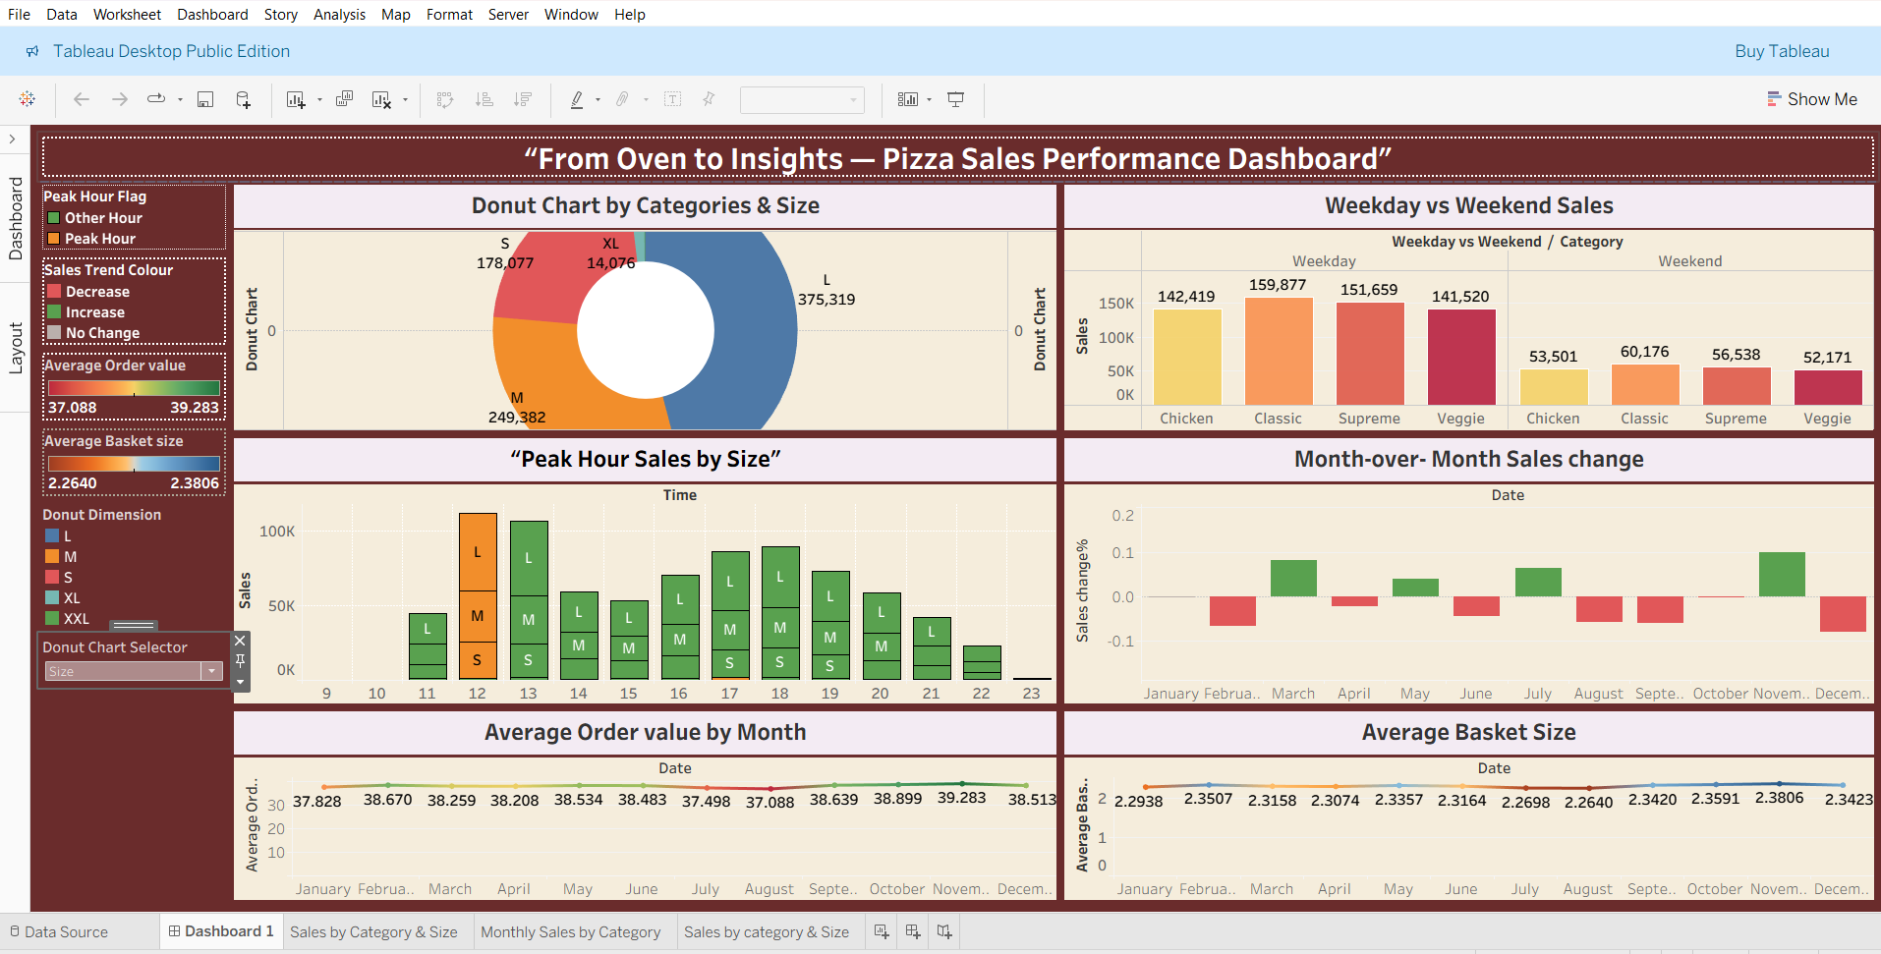Expand the Show/Hide Cards dropdown arrow

click(930, 99)
